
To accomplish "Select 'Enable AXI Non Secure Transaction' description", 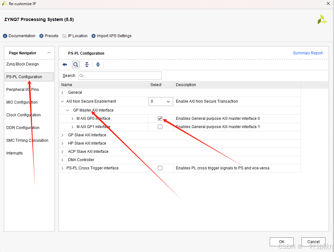I will [x=207, y=101].
